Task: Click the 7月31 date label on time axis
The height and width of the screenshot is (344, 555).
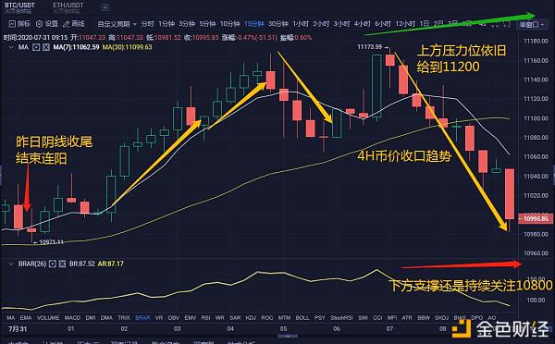Action: tap(18, 329)
